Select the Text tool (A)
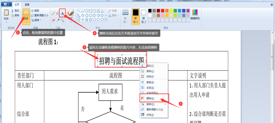Image resolution: width=275 pixels, height=123 pixels. (62, 14)
